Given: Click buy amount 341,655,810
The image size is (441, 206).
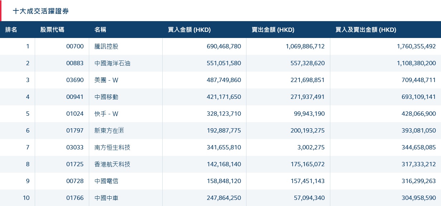Looking at the screenshot, I should 224,147.
